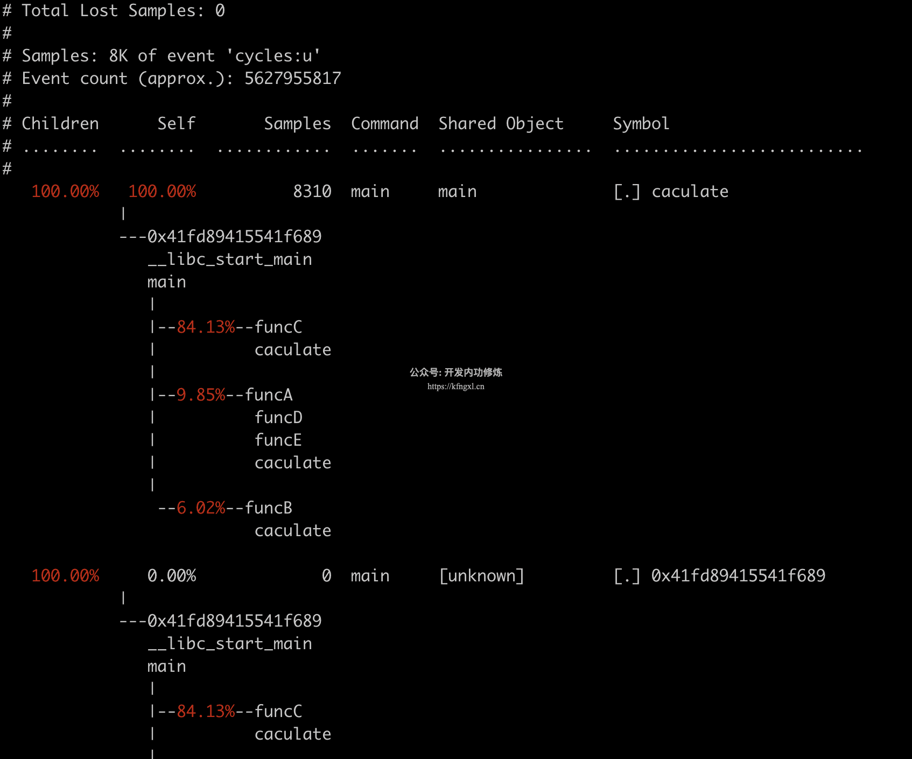Click the first __libc_start_main entry
The image size is (912, 759).
click(230, 259)
